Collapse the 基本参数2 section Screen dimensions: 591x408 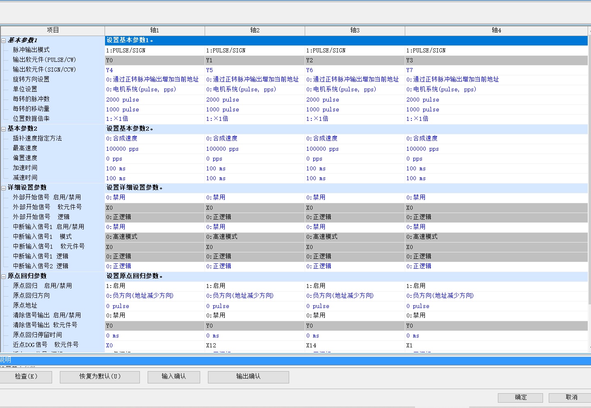pos(4,129)
